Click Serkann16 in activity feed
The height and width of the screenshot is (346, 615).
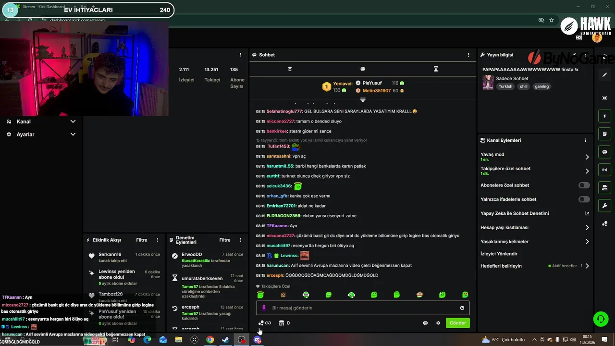(x=110, y=254)
